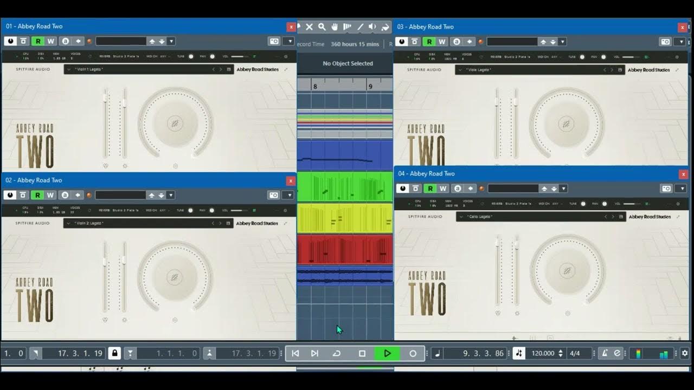Screen dimensions: 694x390
Task: Expand the Viola: Legato preset chevron
Action: 460,70
